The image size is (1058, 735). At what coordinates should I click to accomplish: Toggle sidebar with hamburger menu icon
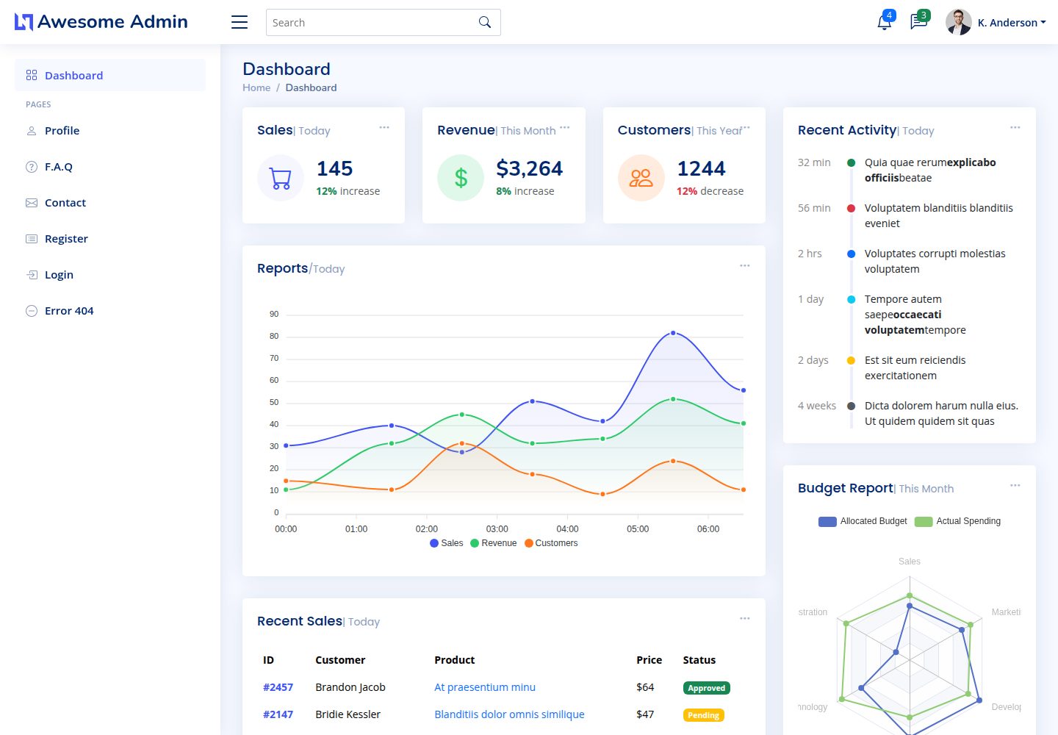click(240, 22)
